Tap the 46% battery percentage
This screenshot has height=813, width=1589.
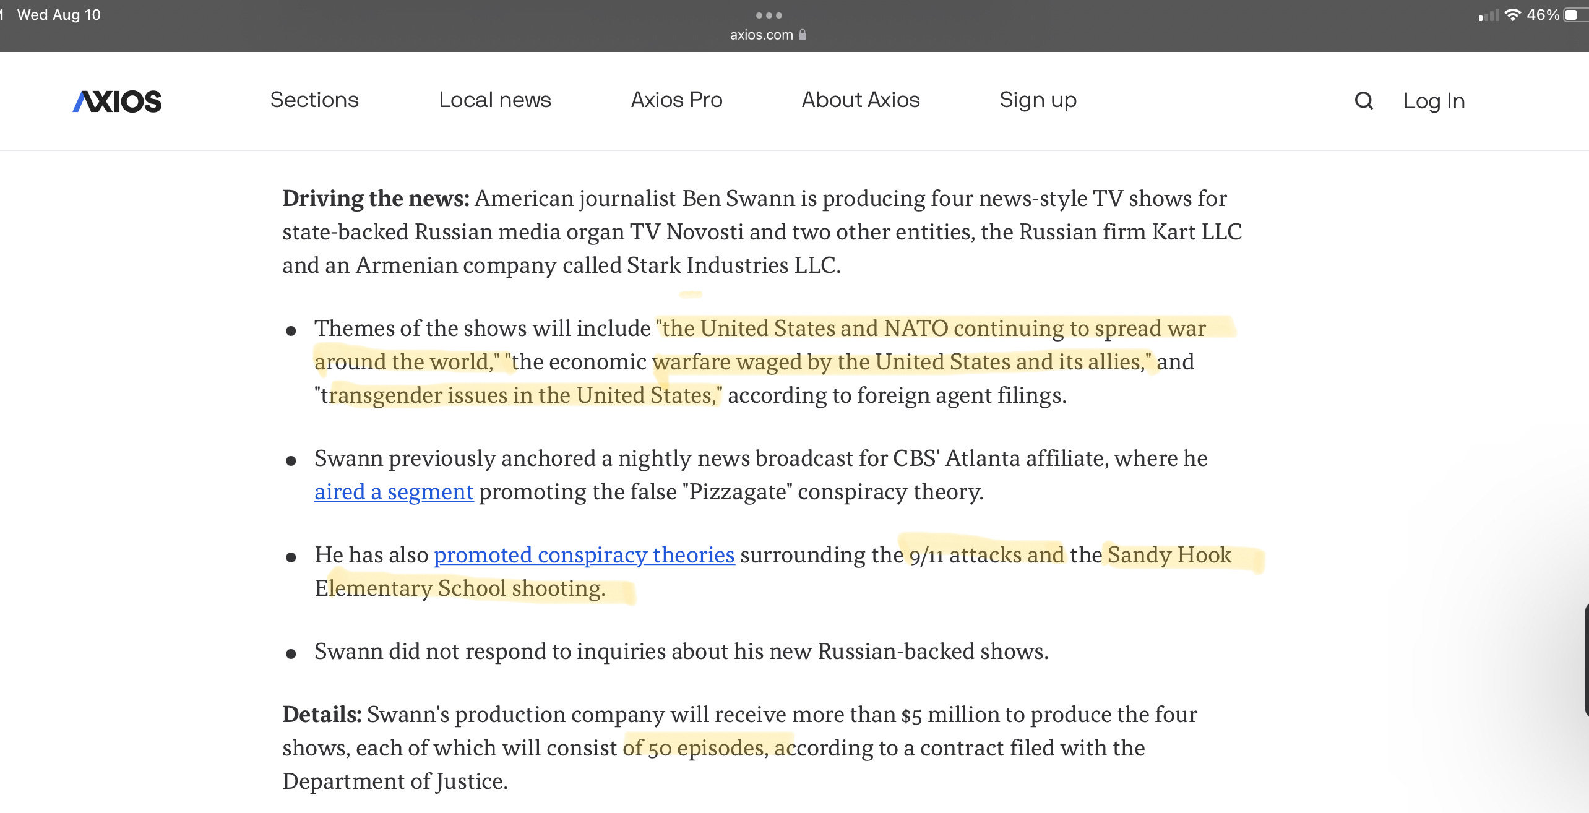tap(1543, 15)
